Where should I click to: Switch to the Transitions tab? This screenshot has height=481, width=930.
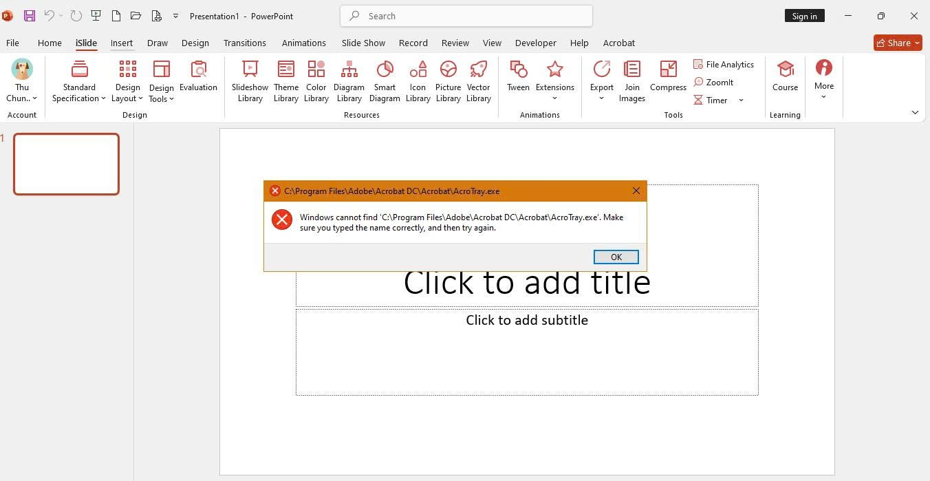pyautogui.click(x=244, y=43)
